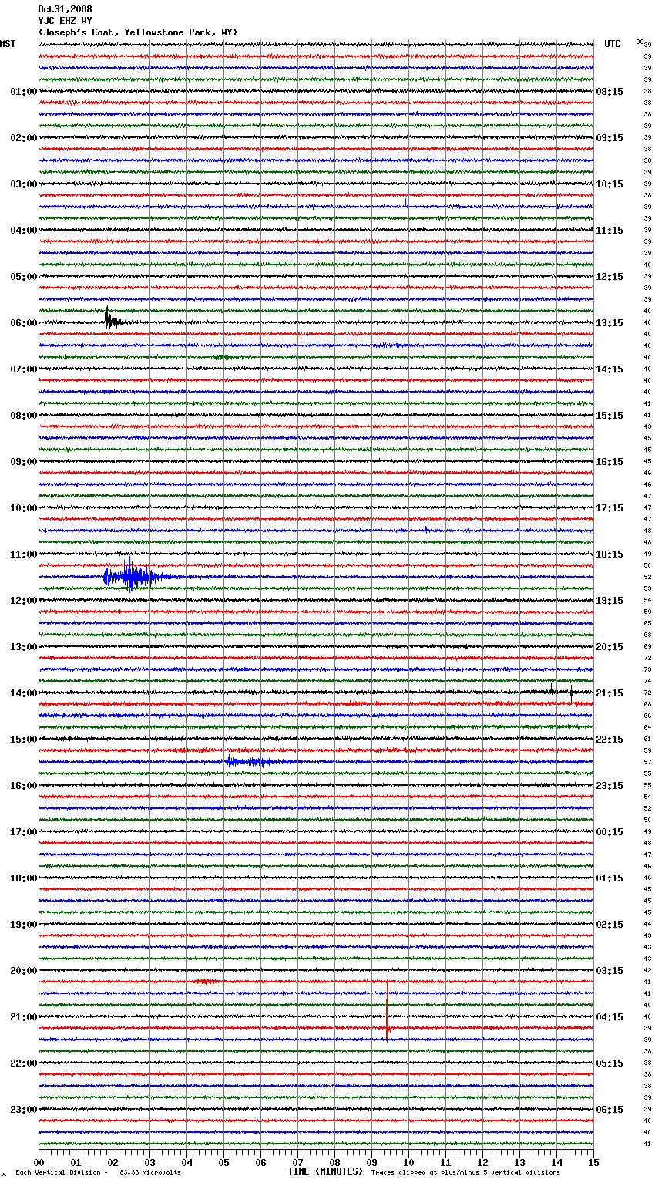Select the station code YJC EHZ WY
Viewport: 655px width, 1183px height.
click(65, 21)
